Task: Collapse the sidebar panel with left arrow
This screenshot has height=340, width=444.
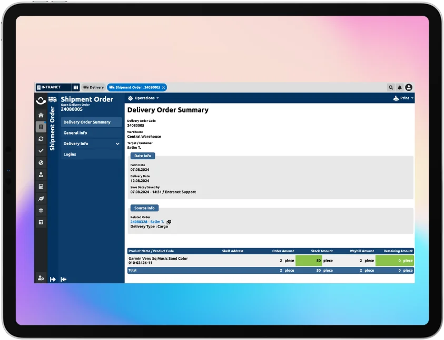Action: pyautogui.click(x=63, y=279)
